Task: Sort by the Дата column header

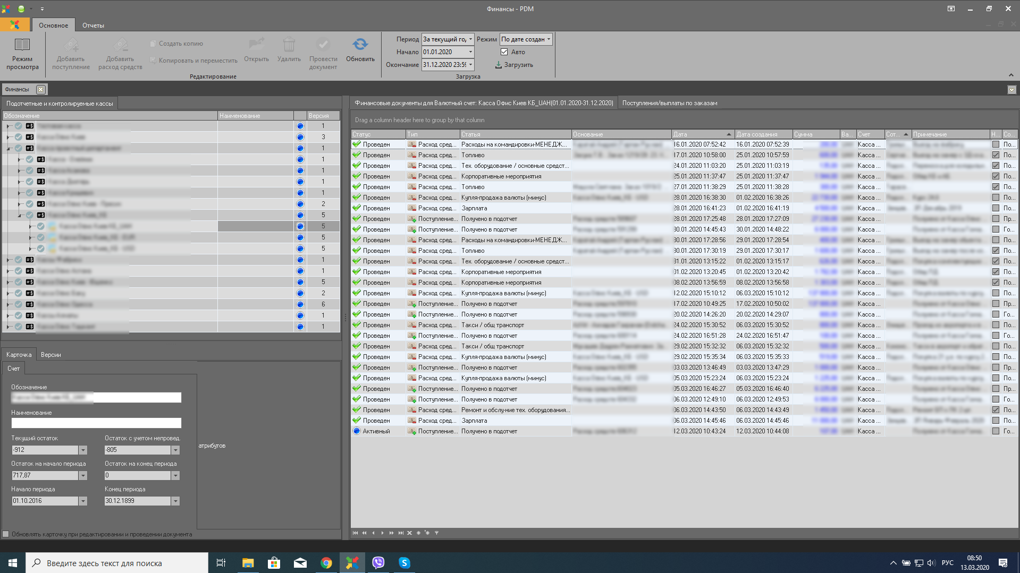Action: 703,134
